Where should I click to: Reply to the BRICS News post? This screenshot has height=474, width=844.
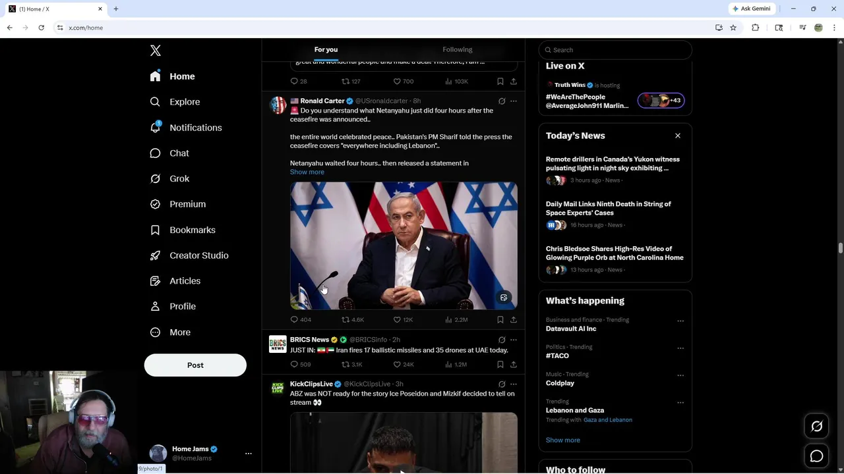pos(301,365)
